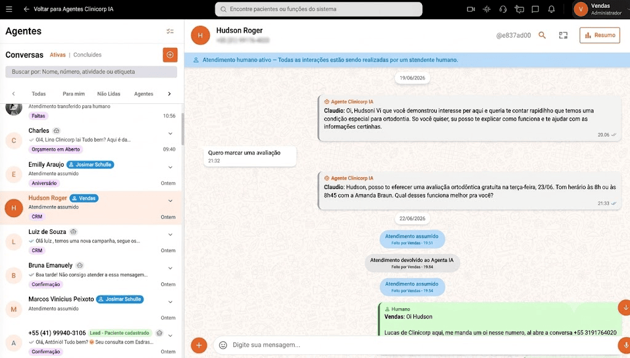The width and height of the screenshot is (630, 358).
Task: Click the AI agent icon beside Luiz de Souza
Action: point(73,232)
